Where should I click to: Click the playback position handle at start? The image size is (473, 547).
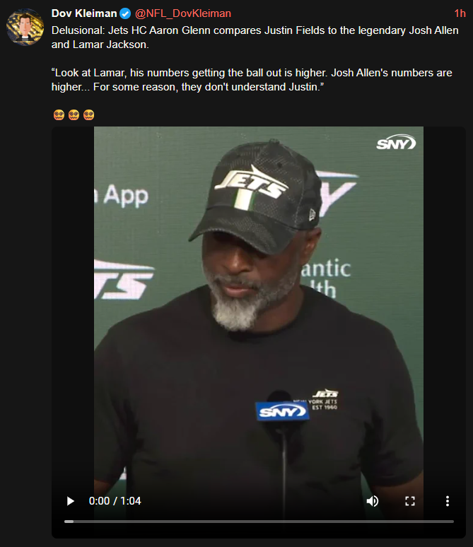pyautogui.click(x=69, y=522)
